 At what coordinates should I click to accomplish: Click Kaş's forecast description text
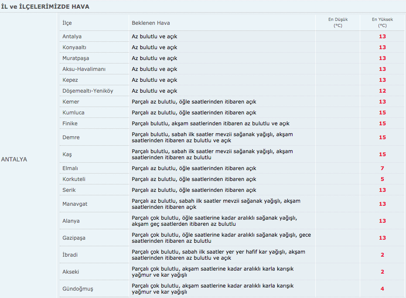212,154
